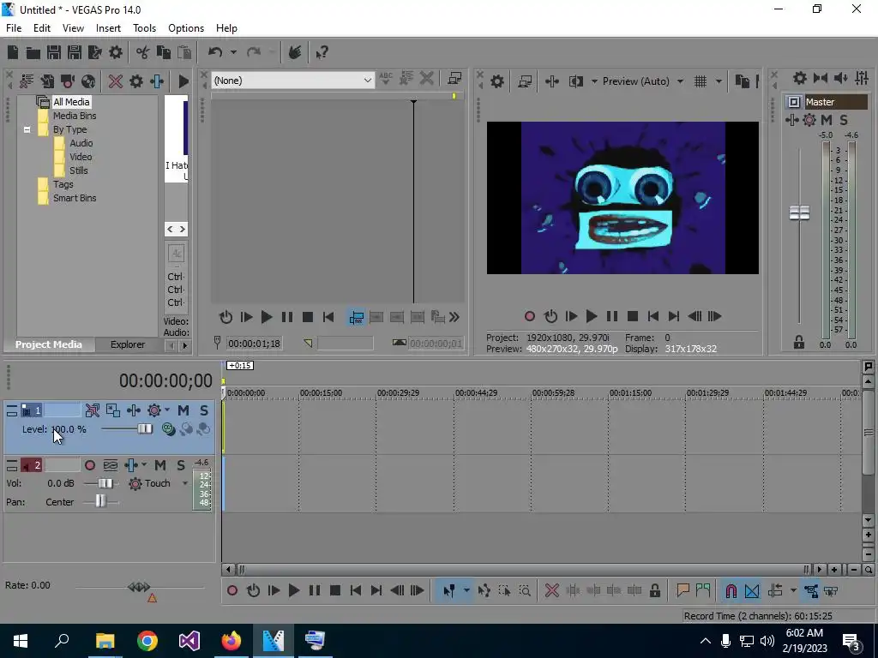Stop playback in Video Preview transport
Screen dimensions: 878x658
pos(632,317)
